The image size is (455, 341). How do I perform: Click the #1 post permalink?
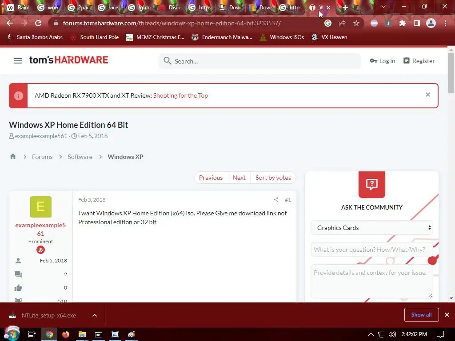click(287, 199)
